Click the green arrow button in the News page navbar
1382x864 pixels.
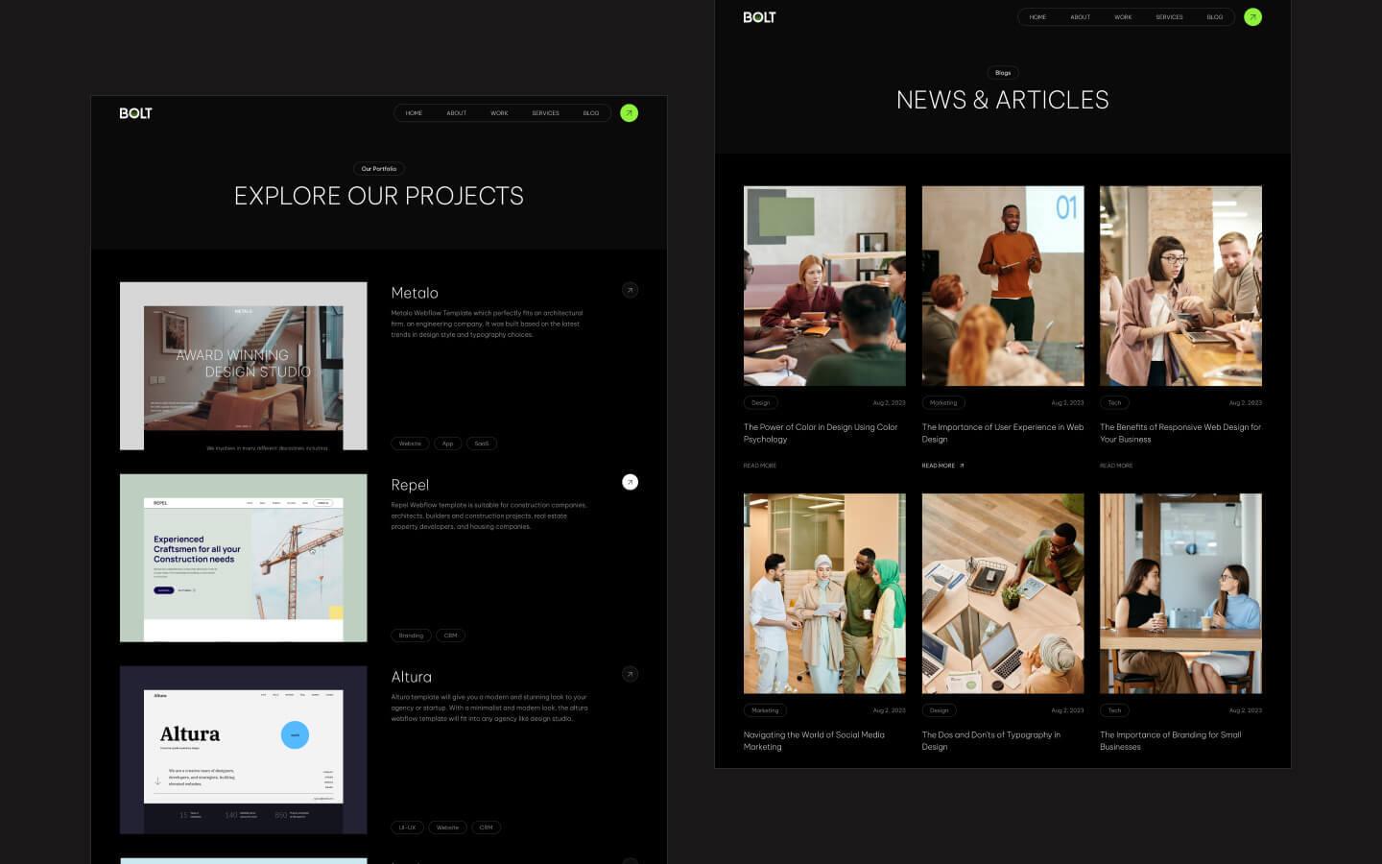tap(1252, 16)
